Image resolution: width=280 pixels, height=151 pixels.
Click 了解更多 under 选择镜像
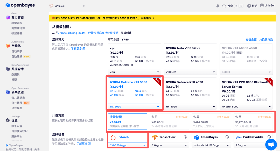[83, 143]
